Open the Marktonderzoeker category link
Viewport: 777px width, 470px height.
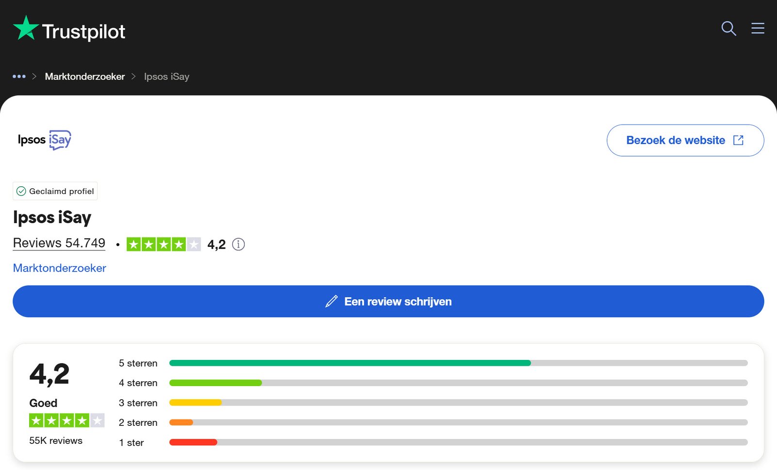click(x=59, y=268)
